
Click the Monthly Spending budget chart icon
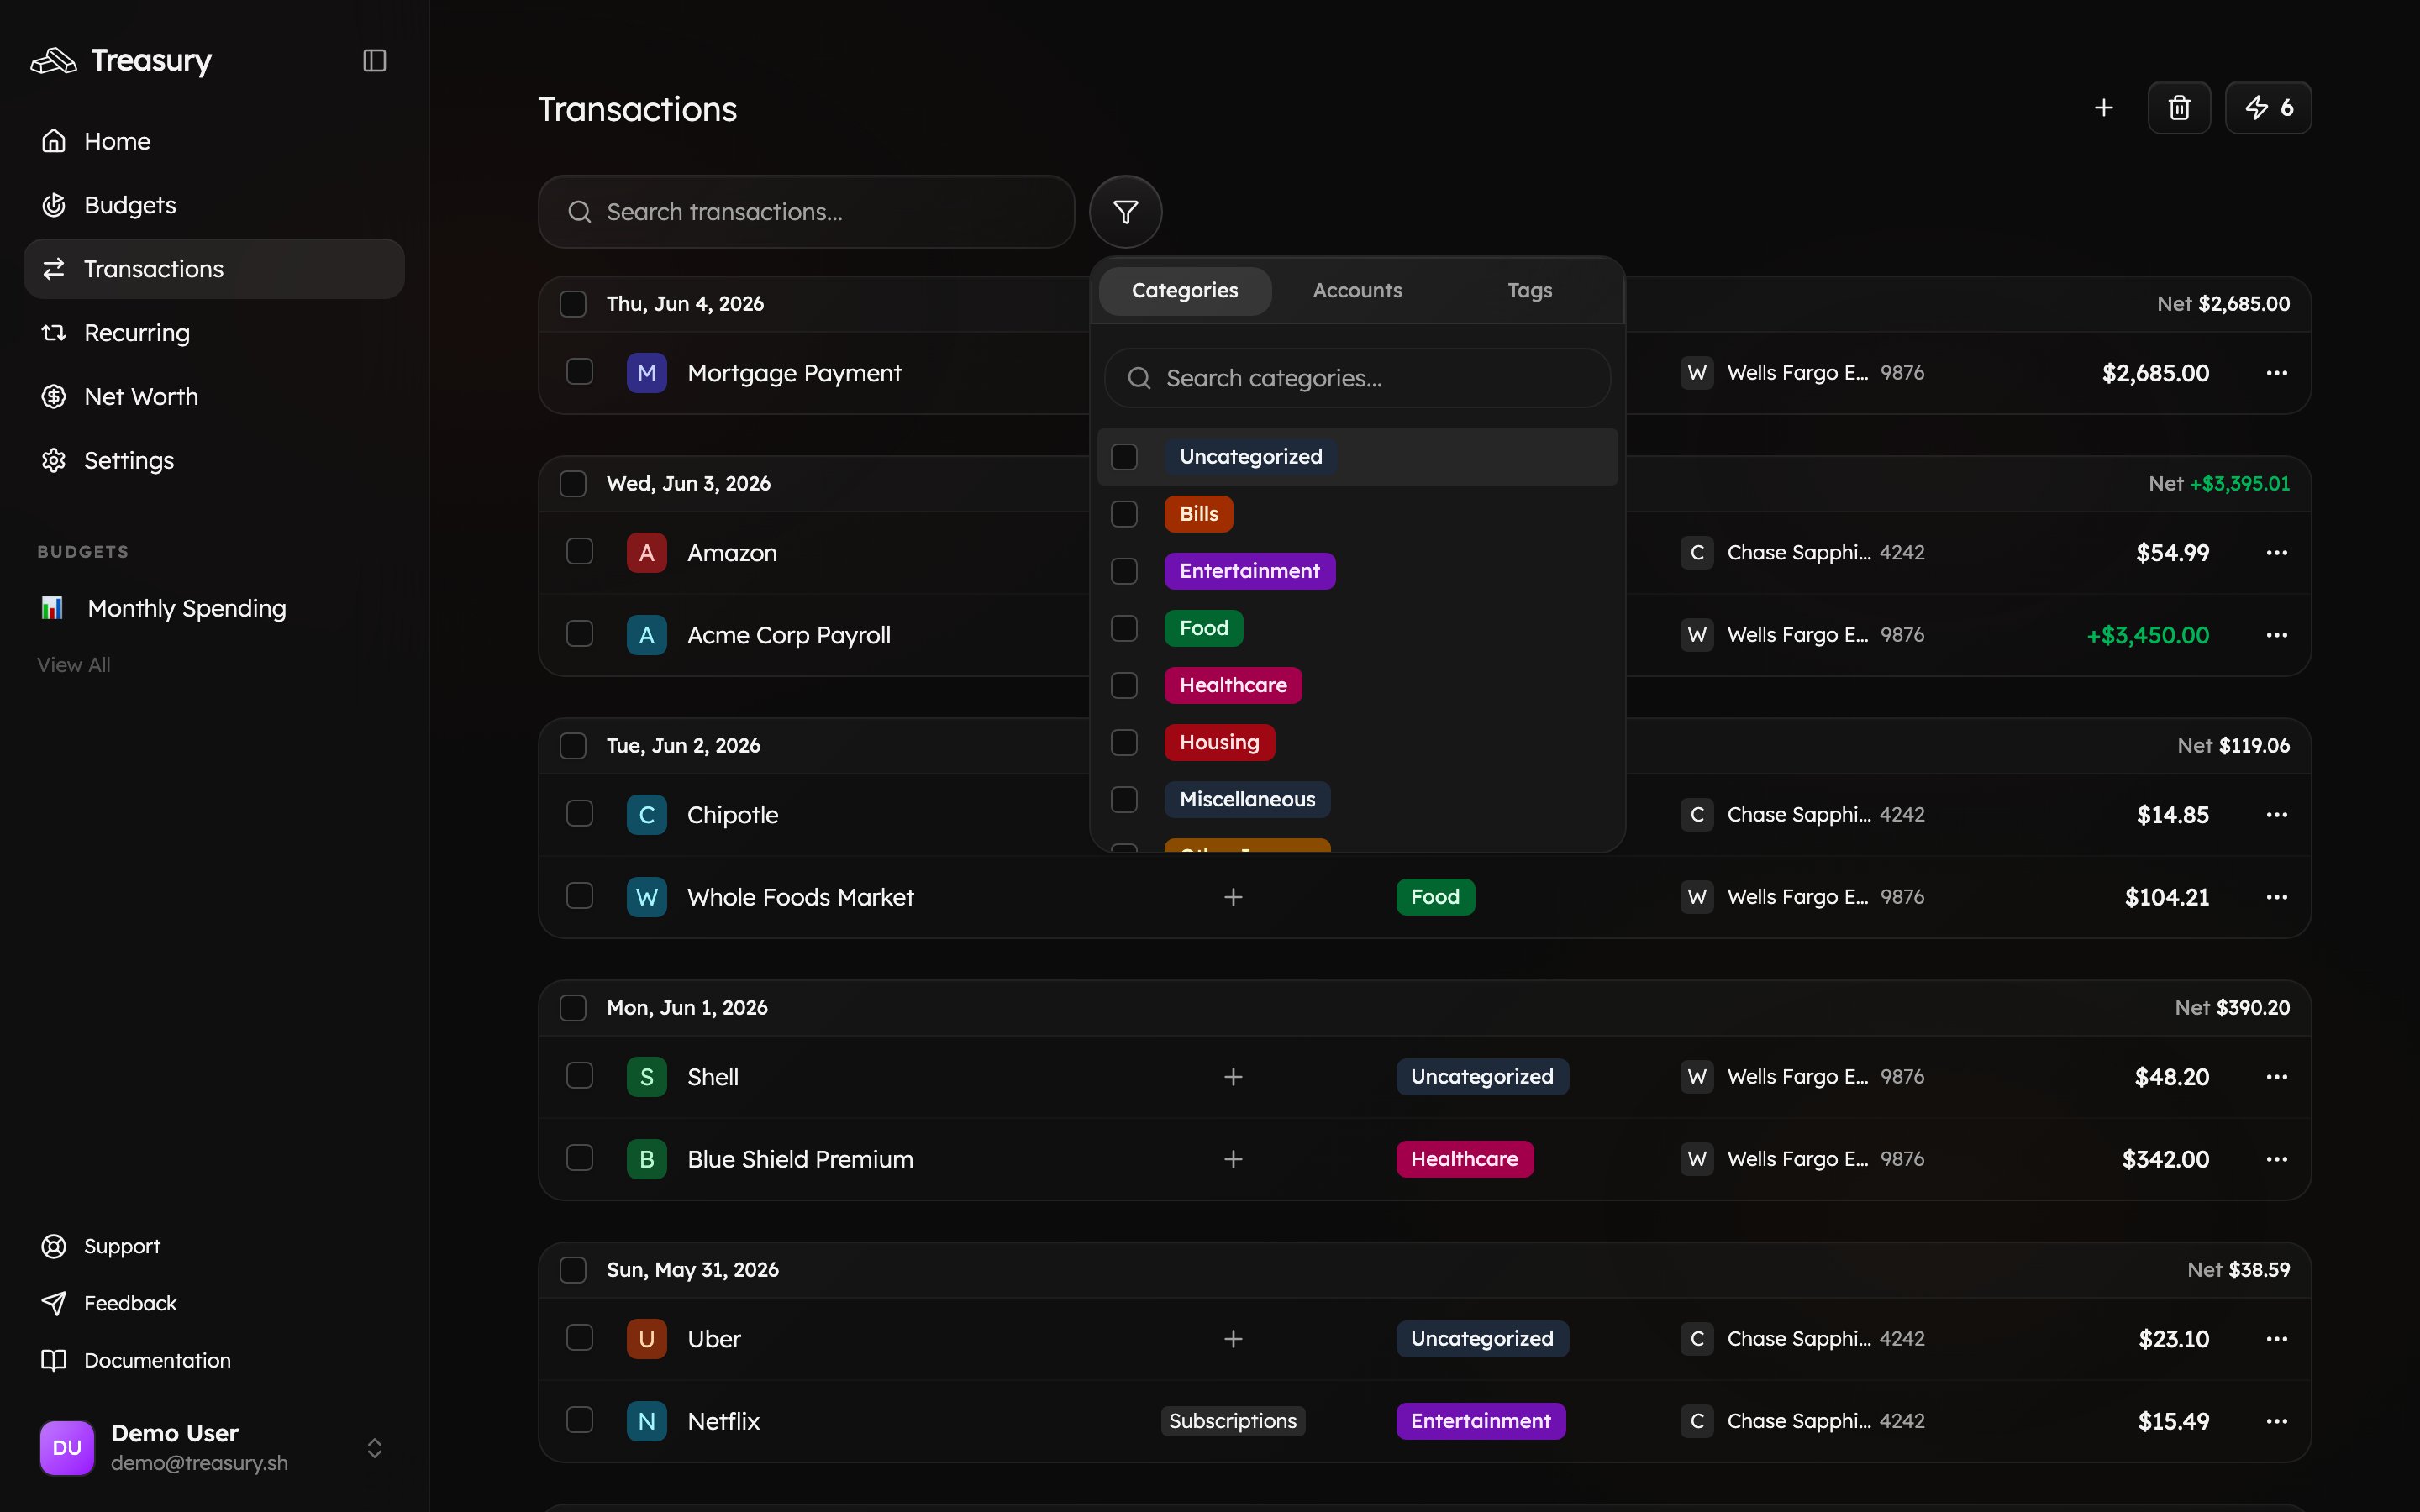click(x=52, y=608)
